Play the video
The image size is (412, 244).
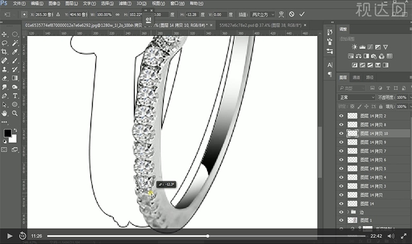(x=9, y=236)
